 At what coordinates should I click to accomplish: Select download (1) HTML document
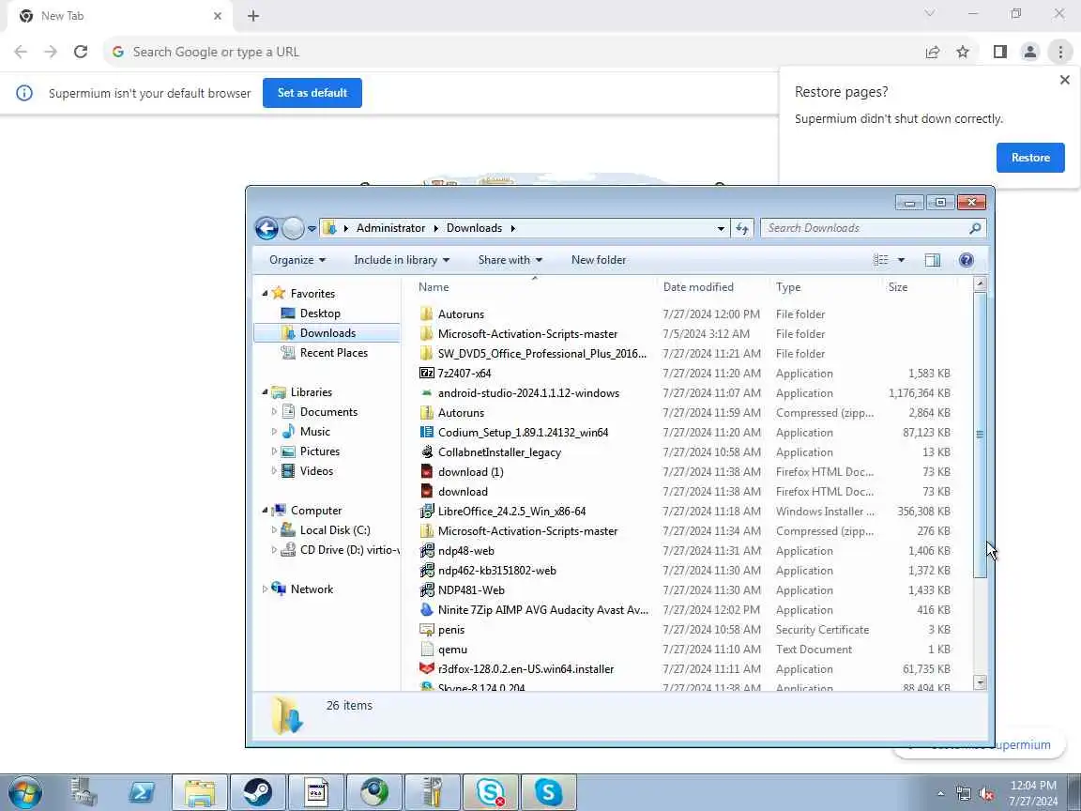(470, 472)
